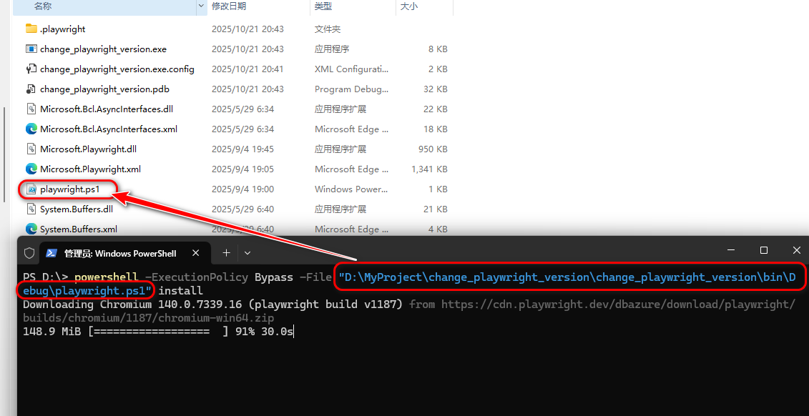
Task: Open the .playwright folder icon
Action: pyautogui.click(x=31, y=29)
